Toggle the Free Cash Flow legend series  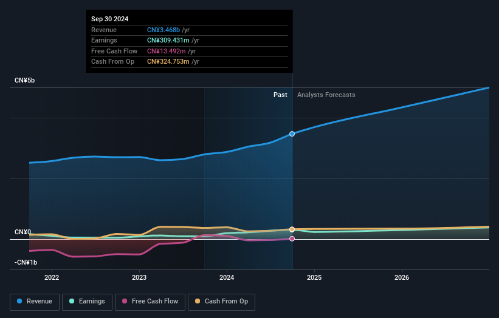[150, 302]
